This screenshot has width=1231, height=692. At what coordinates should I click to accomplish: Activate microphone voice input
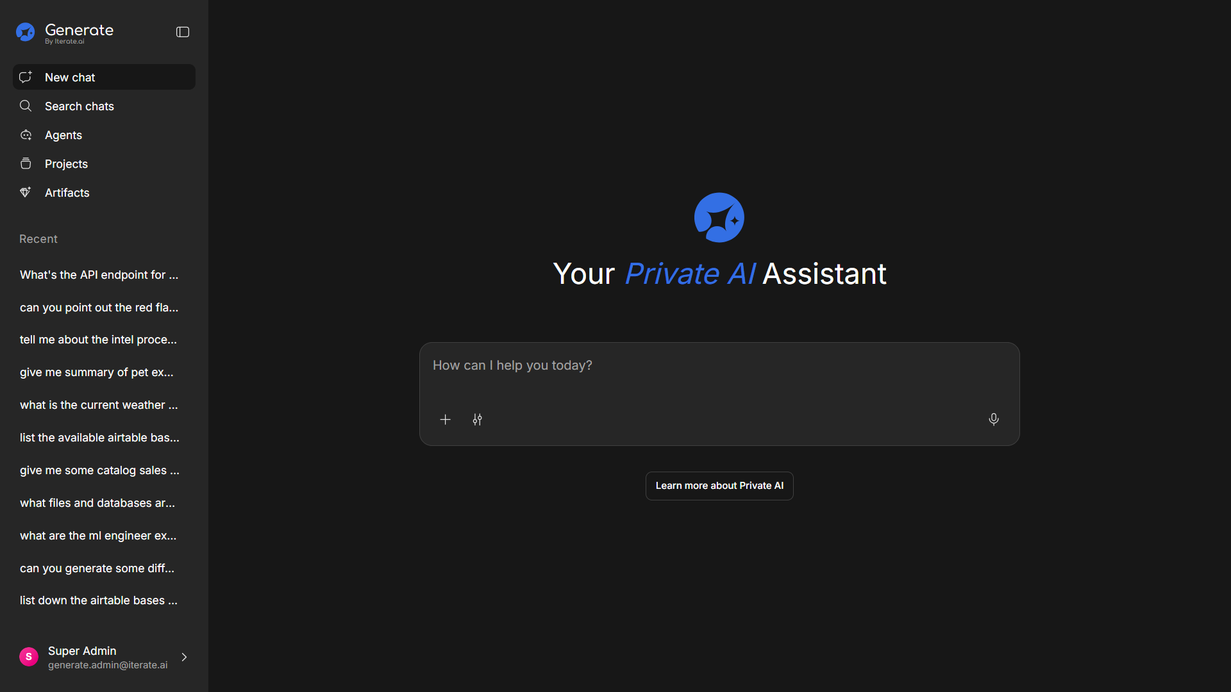pos(993,420)
